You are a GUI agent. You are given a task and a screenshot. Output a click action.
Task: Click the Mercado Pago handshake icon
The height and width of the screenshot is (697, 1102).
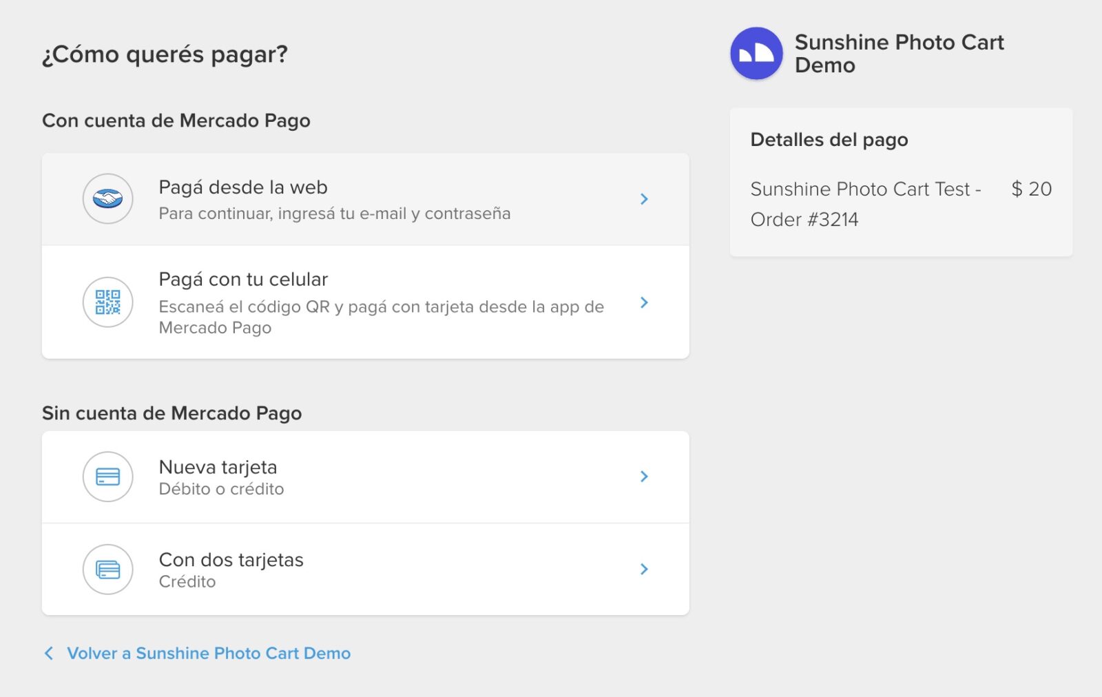point(107,199)
